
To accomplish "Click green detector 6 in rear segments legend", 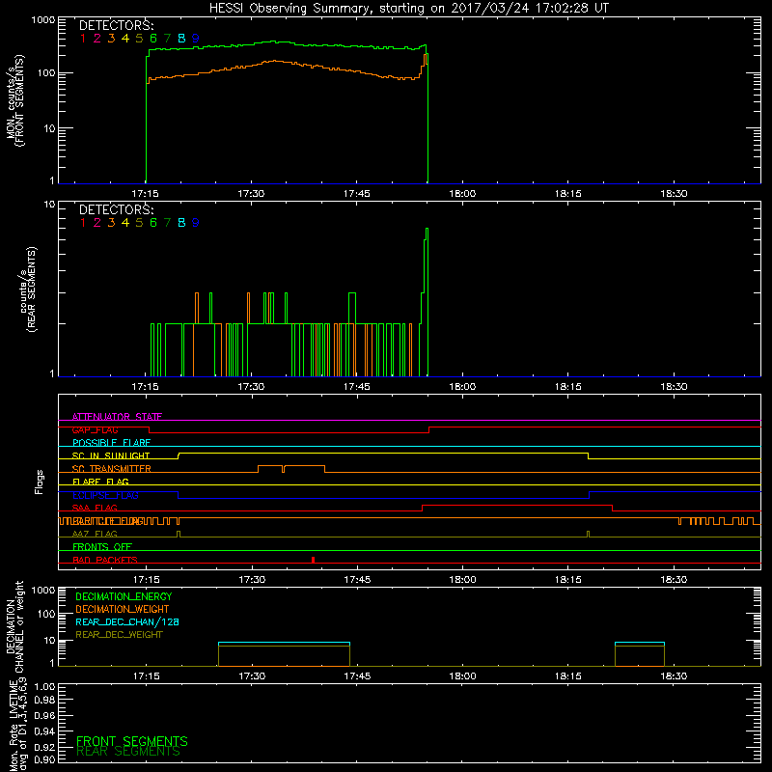I will (153, 223).
